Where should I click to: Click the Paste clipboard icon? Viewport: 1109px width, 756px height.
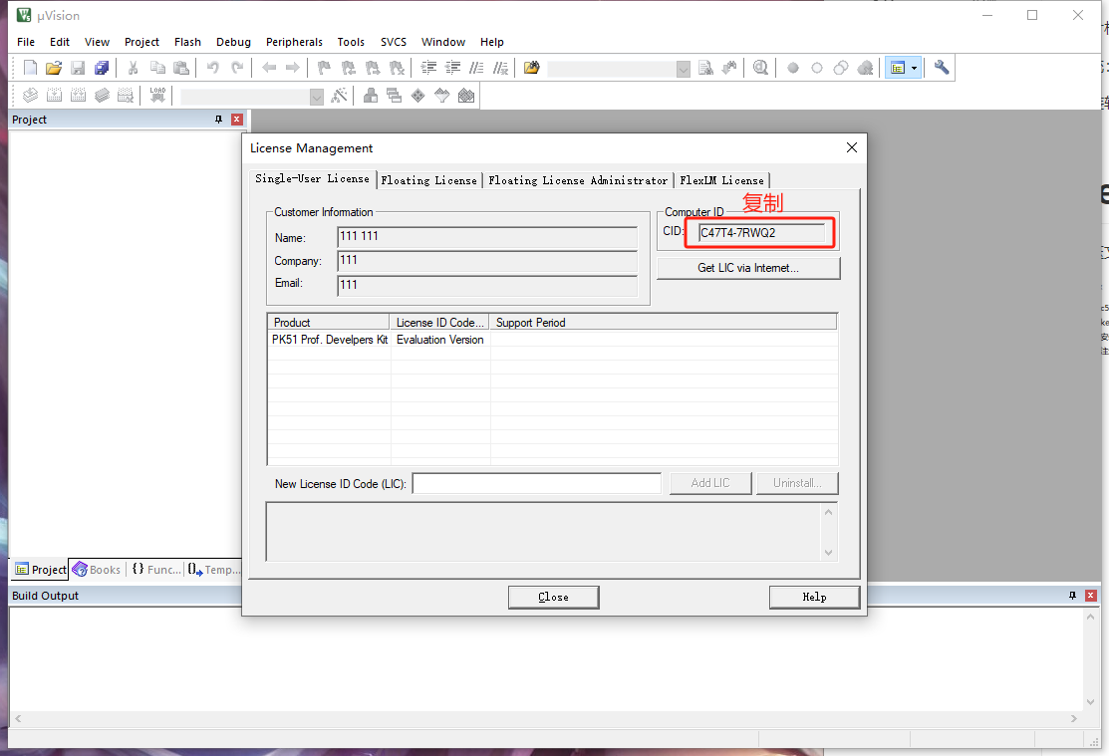coord(181,68)
